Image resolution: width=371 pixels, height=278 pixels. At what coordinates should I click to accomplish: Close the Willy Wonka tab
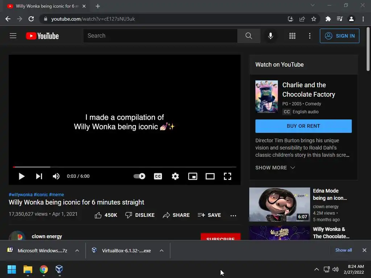coord(84,6)
